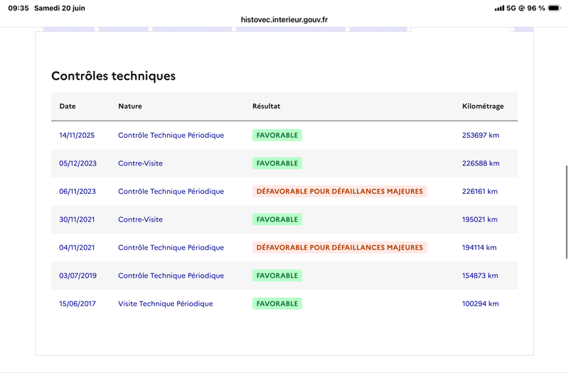Click the Résultat column header

[266, 106]
